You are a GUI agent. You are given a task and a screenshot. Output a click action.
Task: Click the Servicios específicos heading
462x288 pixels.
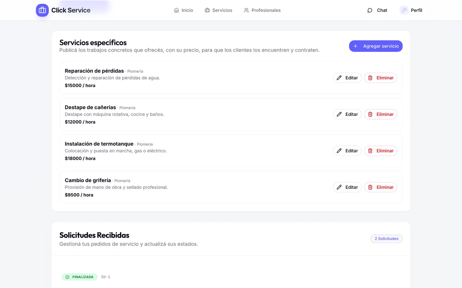click(x=93, y=43)
